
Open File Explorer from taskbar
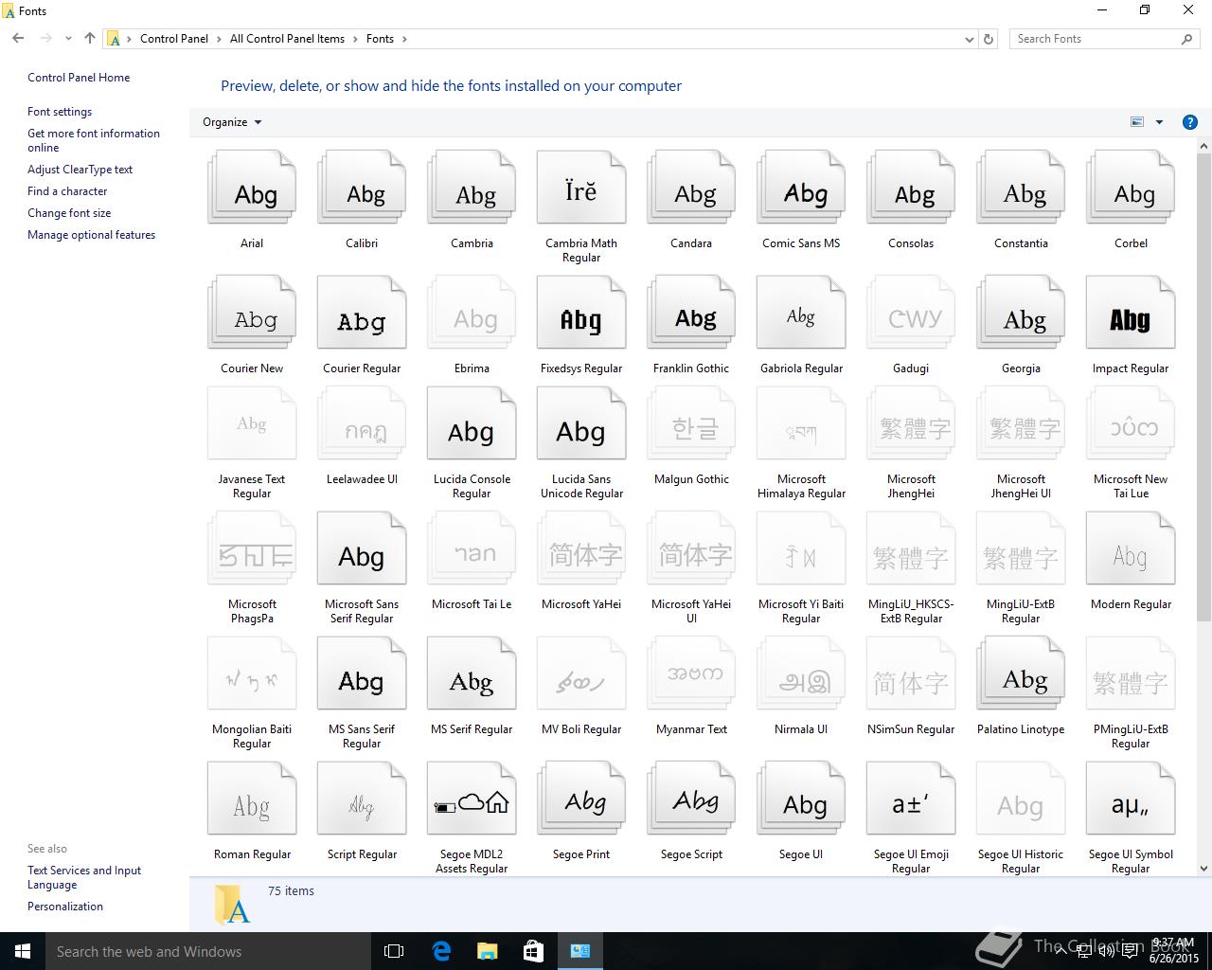coord(488,951)
